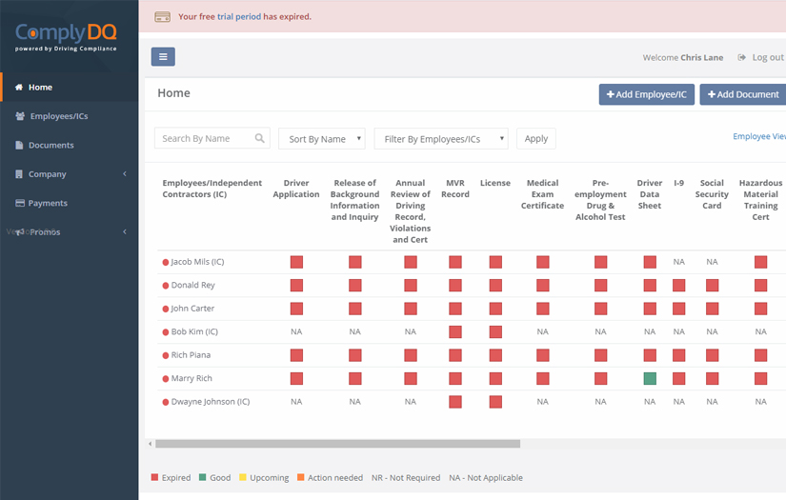Click the Search By Name field

204,139
